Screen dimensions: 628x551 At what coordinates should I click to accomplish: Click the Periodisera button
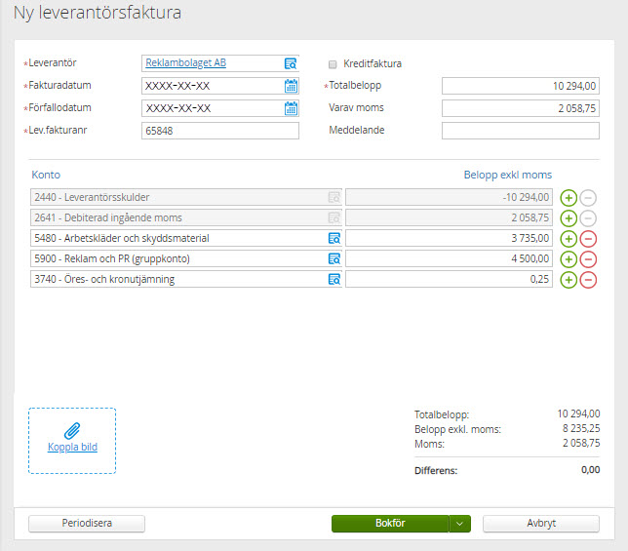[x=87, y=524]
